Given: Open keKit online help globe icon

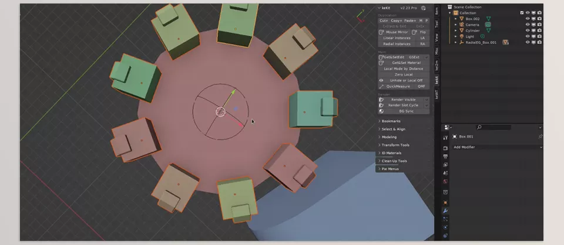Looking at the screenshot, I should click(x=424, y=8).
